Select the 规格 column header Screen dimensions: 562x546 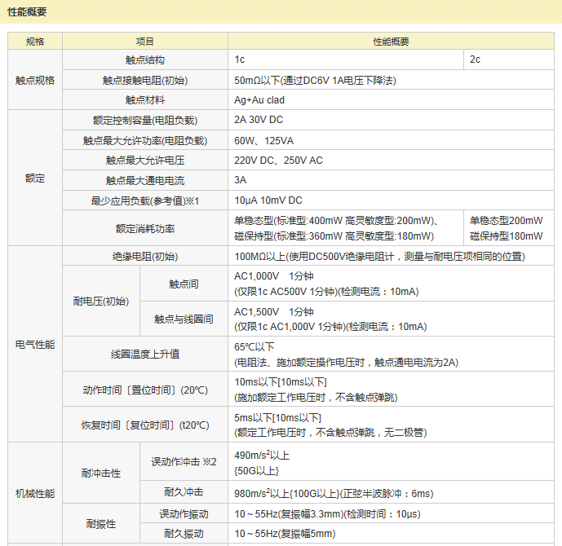tap(35, 42)
